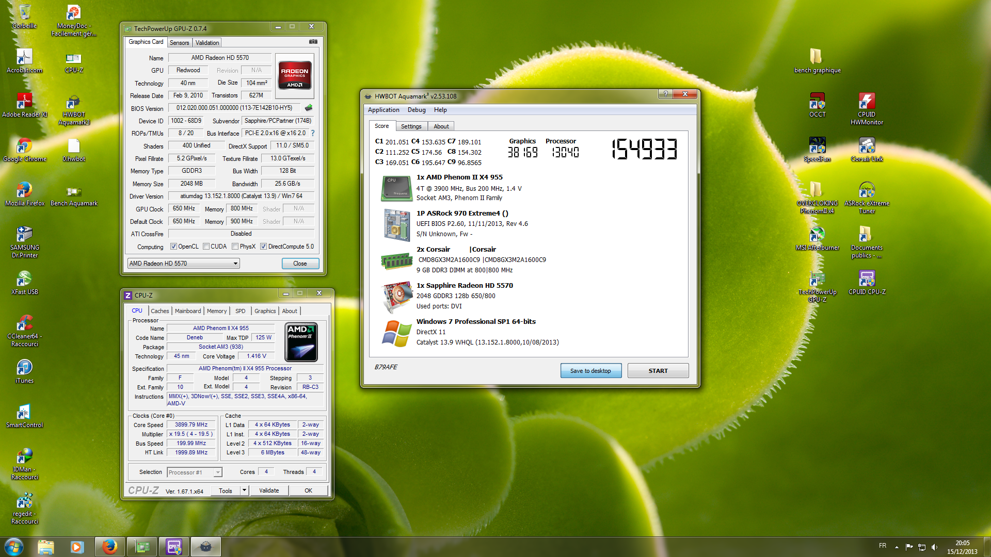Image resolution: width=991 pixels, height=557 pixels.
Task: Expand the CPU-Z Tools dropdown arrow
Action: point(244,490)
